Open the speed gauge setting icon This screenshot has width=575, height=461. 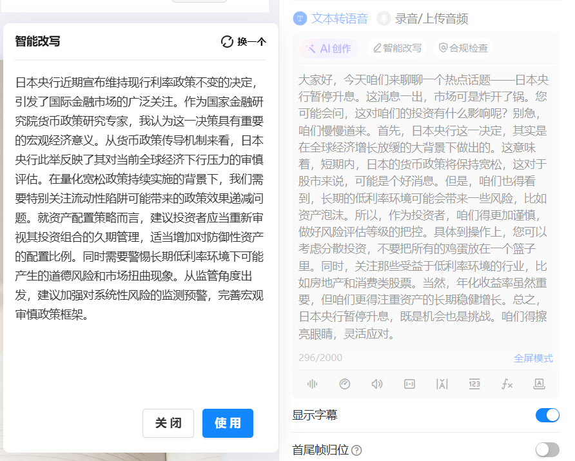click(345, 384)
